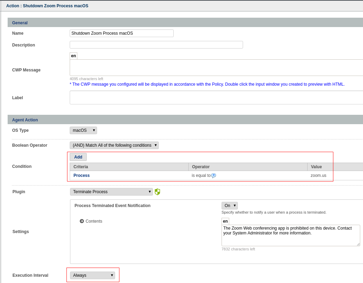The width and height of the screenshot is (363, 283).
Task: Click inside the CWP Message text area
Action: pos(215,68)
